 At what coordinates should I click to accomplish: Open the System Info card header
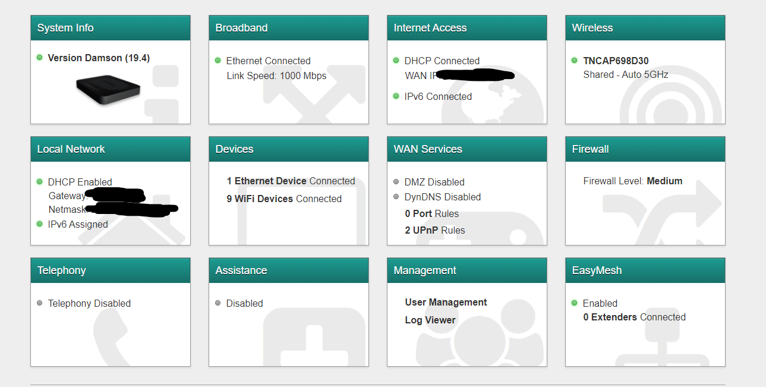pyautogui.click(x=111, y=28)
